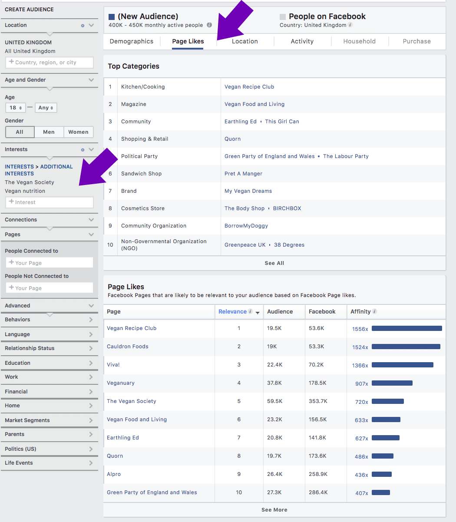Go to the Purchase tab
Image resolution: width=456 pixels, height=522 pixels.
tap(417, 41)
